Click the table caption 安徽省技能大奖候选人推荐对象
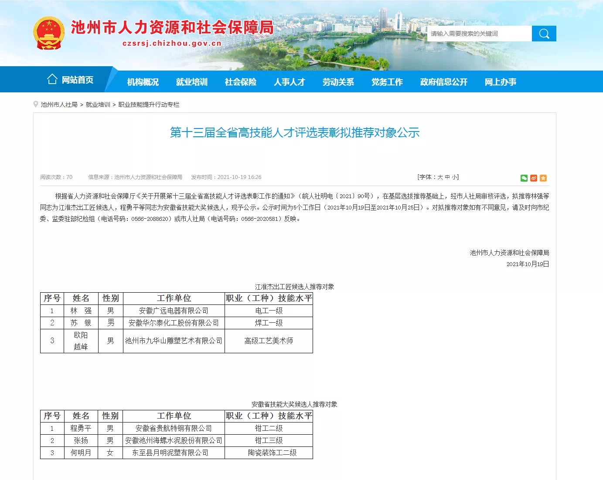 pyautogui.click(x=294, y=404)
